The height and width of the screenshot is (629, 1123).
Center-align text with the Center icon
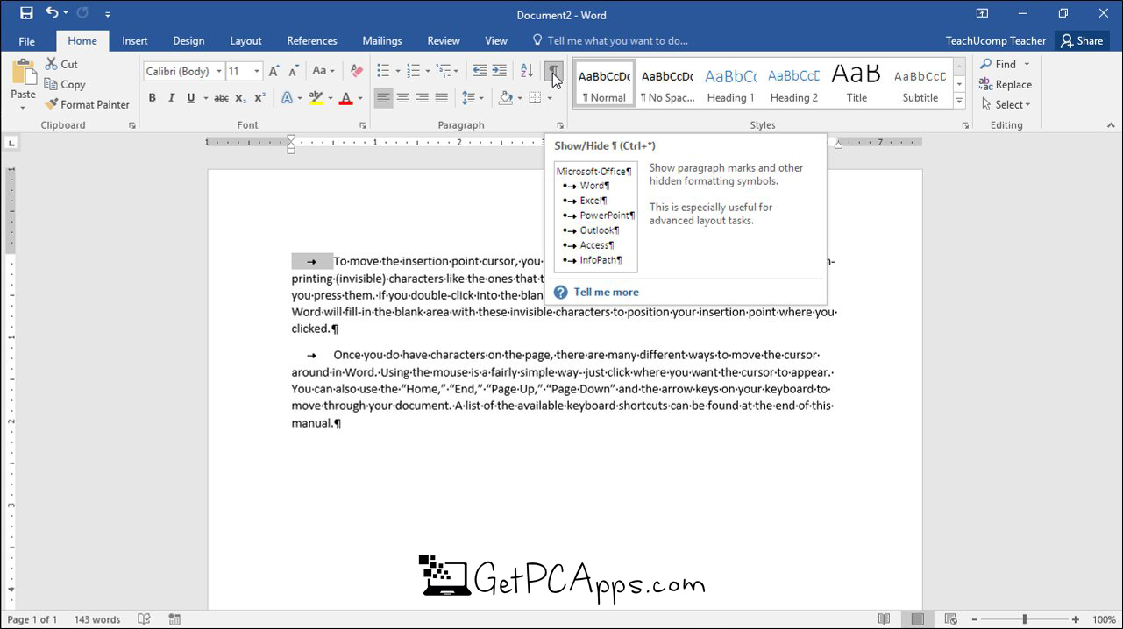point(402,98)
